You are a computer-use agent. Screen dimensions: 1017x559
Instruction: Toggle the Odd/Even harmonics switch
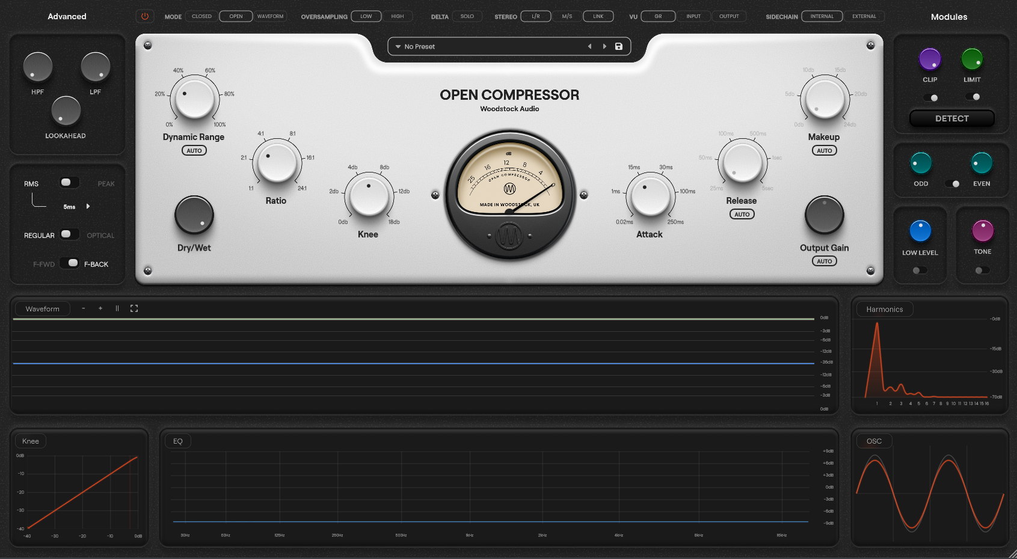952,184
